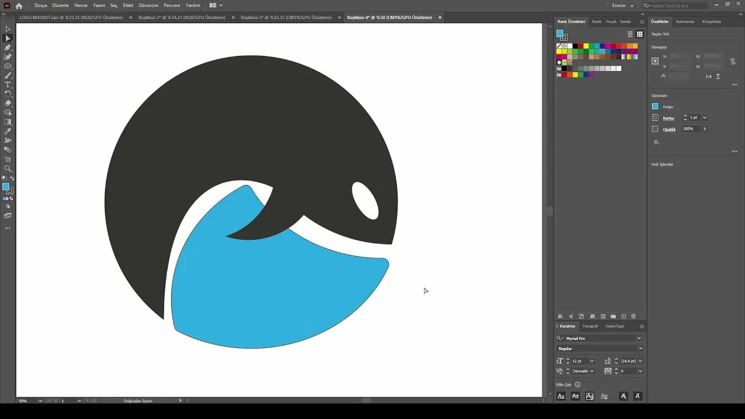The image size is (745, 419).
Task: Open the Otomatik kerning dropdown
Action: [592, 371]
